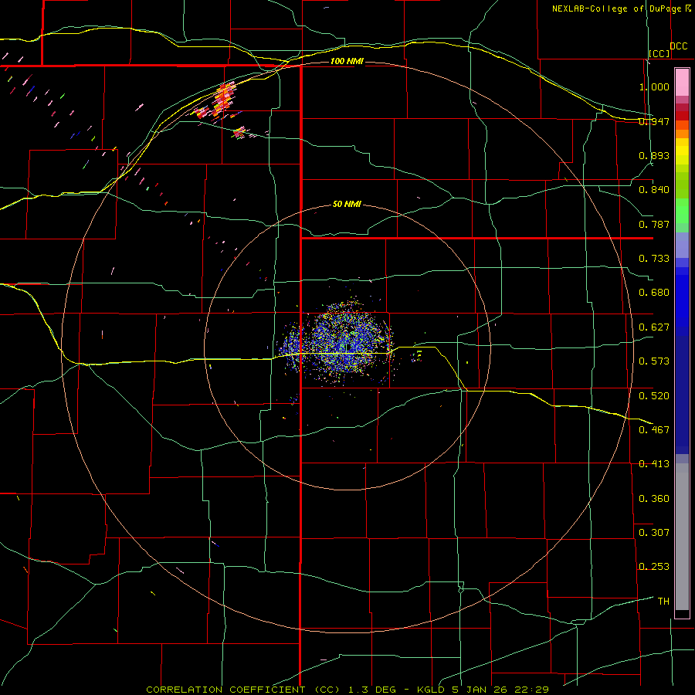695x695 pixels.
Task: Click the 0.520 scale value
Action: [654, 395]
